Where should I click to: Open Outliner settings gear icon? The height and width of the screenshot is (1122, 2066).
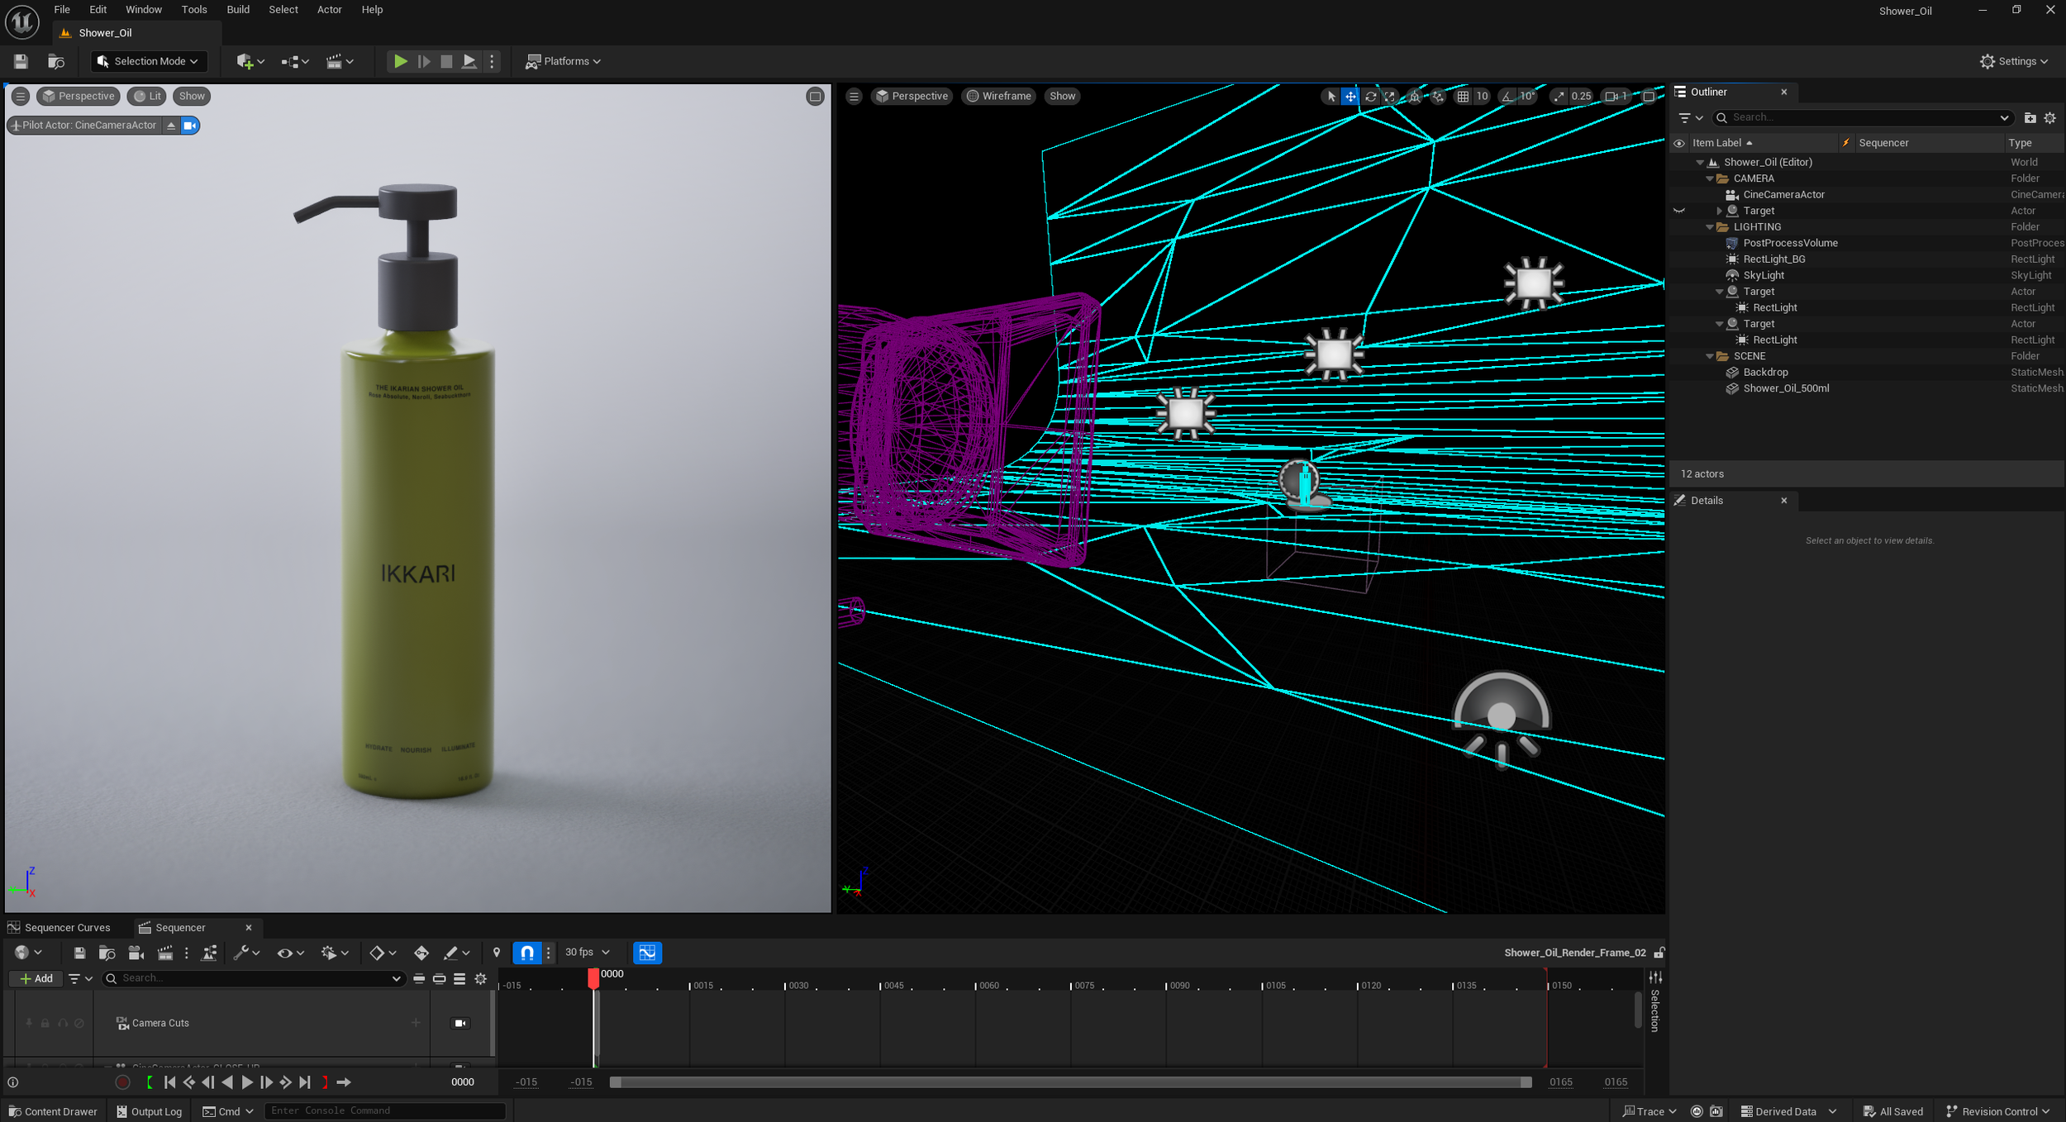2050,118
